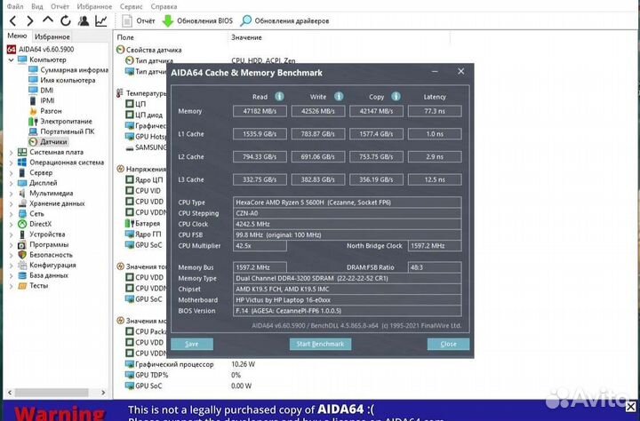Image resolution: width=640 pixels, height=421 pixels.
Task: Select the Датчики sensor tree item
Action: click(48, 142)
